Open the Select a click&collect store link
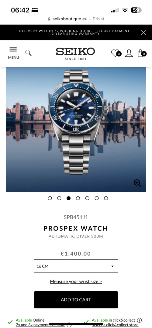This screenshot has width=152, height=328. 115,325
